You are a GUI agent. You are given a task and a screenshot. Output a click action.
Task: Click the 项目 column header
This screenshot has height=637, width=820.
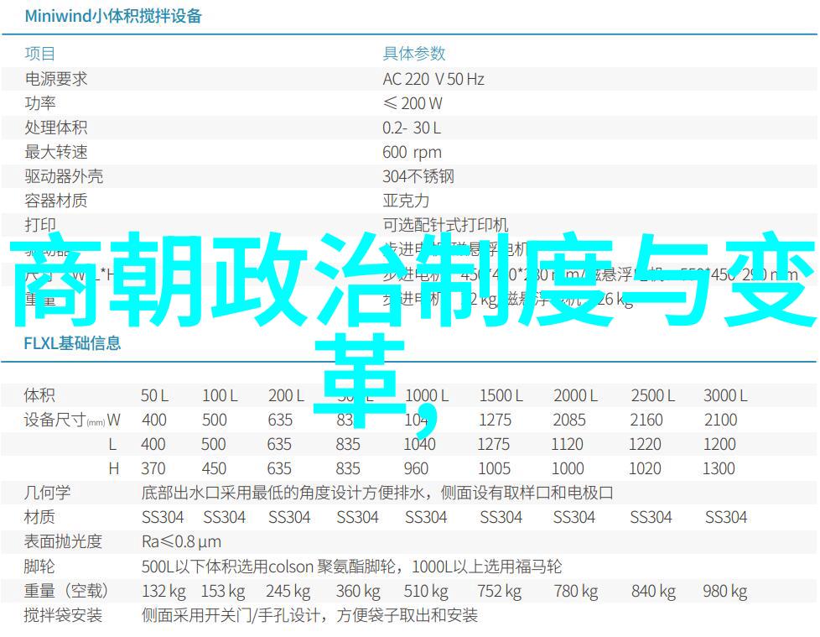39,54
